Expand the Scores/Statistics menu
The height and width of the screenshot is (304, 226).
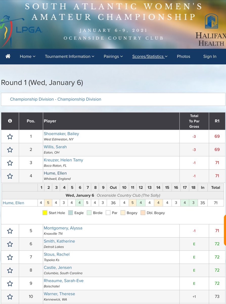pos(150,56)
